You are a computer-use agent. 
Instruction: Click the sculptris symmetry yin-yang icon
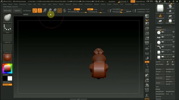[65, 11]
